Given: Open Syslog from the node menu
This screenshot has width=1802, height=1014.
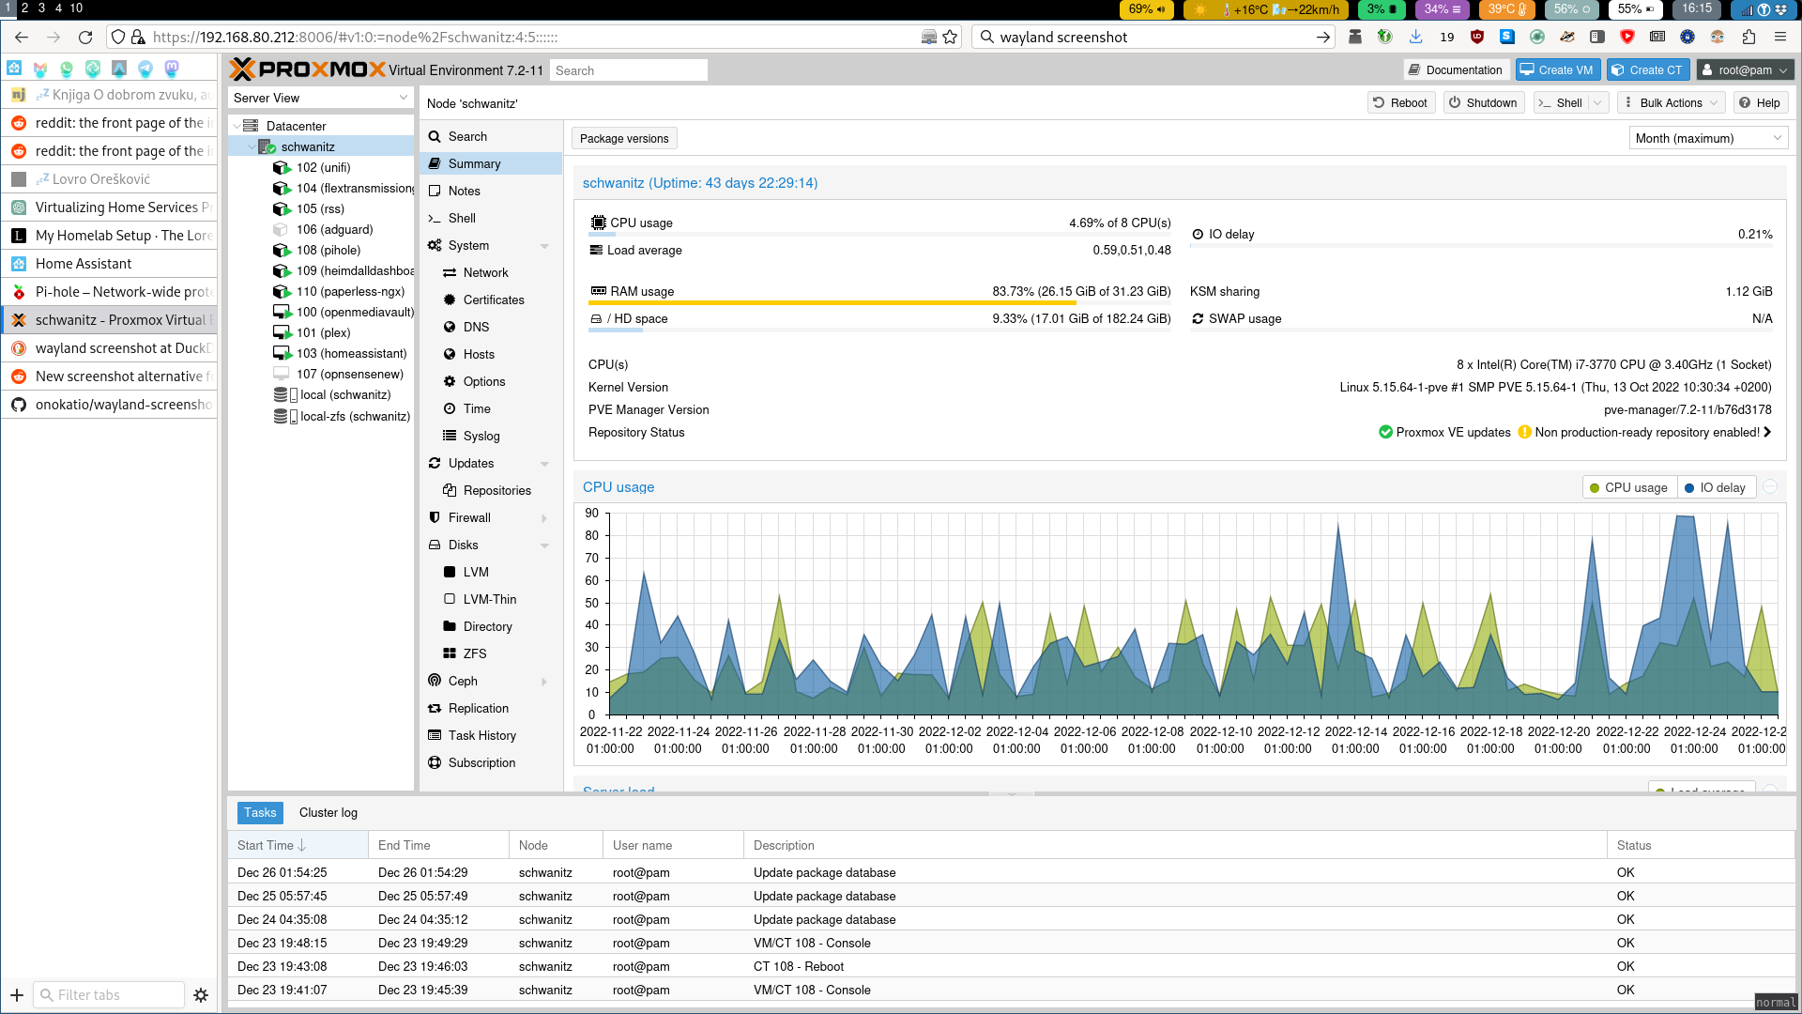Looking at the screenshot, I should pos(481,436).
